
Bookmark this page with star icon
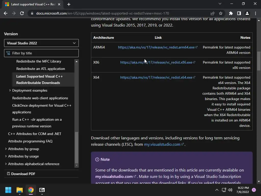pos(221,13)
